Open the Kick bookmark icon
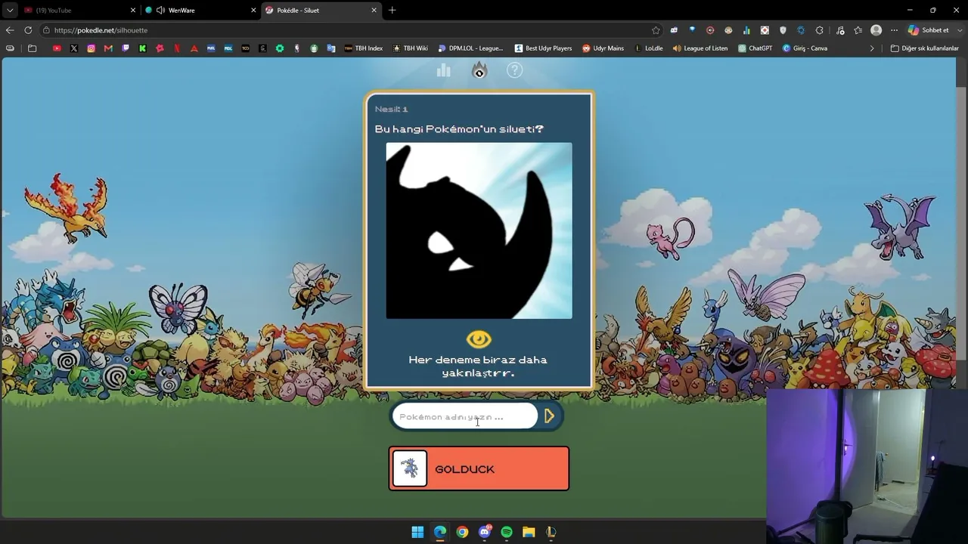This screenshot has width=968, height=544. [x=142, y=48]
